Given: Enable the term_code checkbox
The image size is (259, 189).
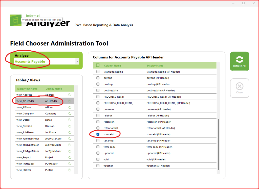Looking at the screenshot, I should 98,147.
